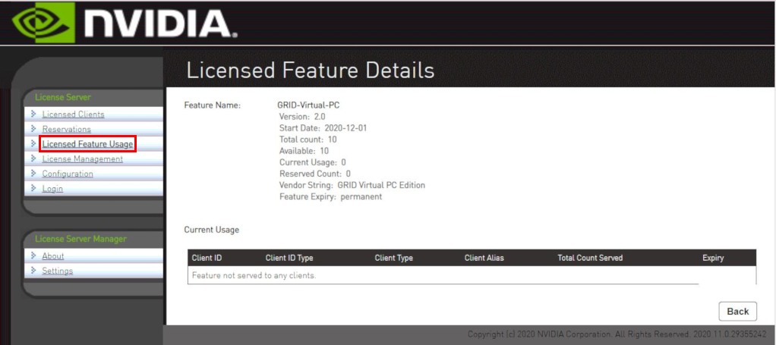Click the Total Count Served column header

pos(589,258)
